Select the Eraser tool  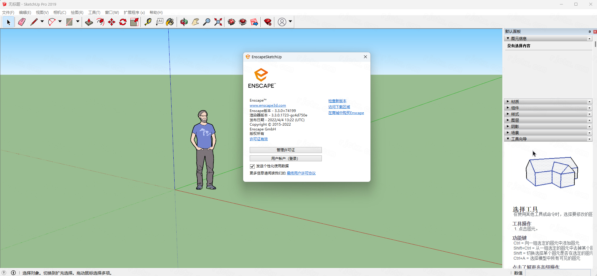(x=22, y=22)
